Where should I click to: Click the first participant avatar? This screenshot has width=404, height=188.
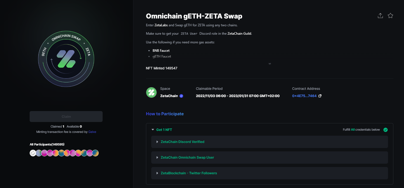tap(33, 153)
